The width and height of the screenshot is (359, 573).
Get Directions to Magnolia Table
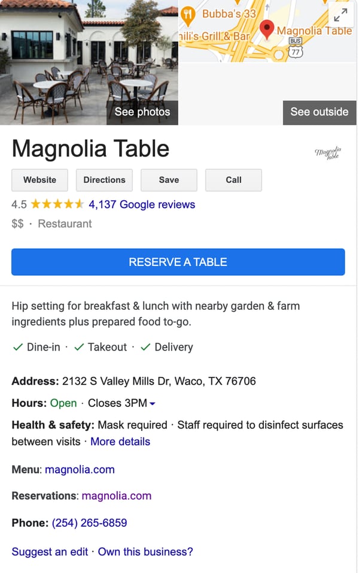click(104, 180)
